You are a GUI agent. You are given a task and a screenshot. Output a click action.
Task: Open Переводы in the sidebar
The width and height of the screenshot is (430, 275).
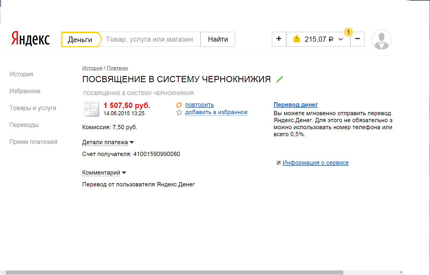(x=24, y=125)
